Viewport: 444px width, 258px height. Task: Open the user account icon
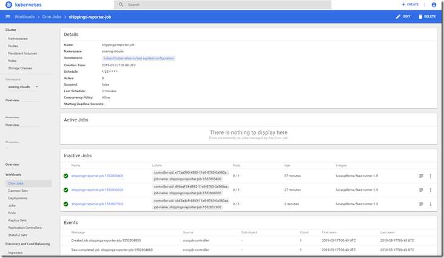[434, 5]
